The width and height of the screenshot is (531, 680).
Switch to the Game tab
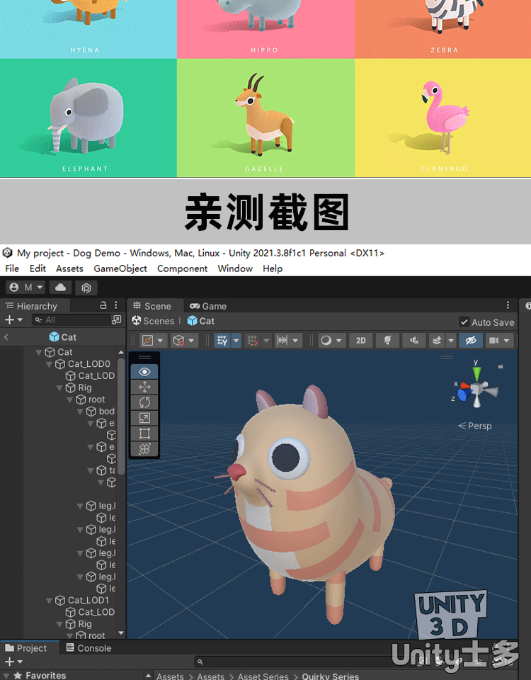(x=208, y=306)
